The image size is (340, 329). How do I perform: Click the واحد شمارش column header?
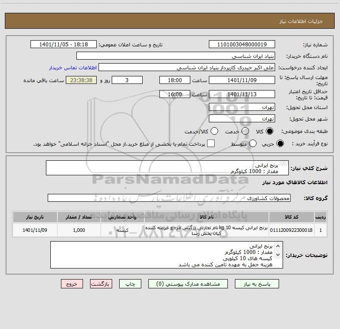[x=122, y=217]
